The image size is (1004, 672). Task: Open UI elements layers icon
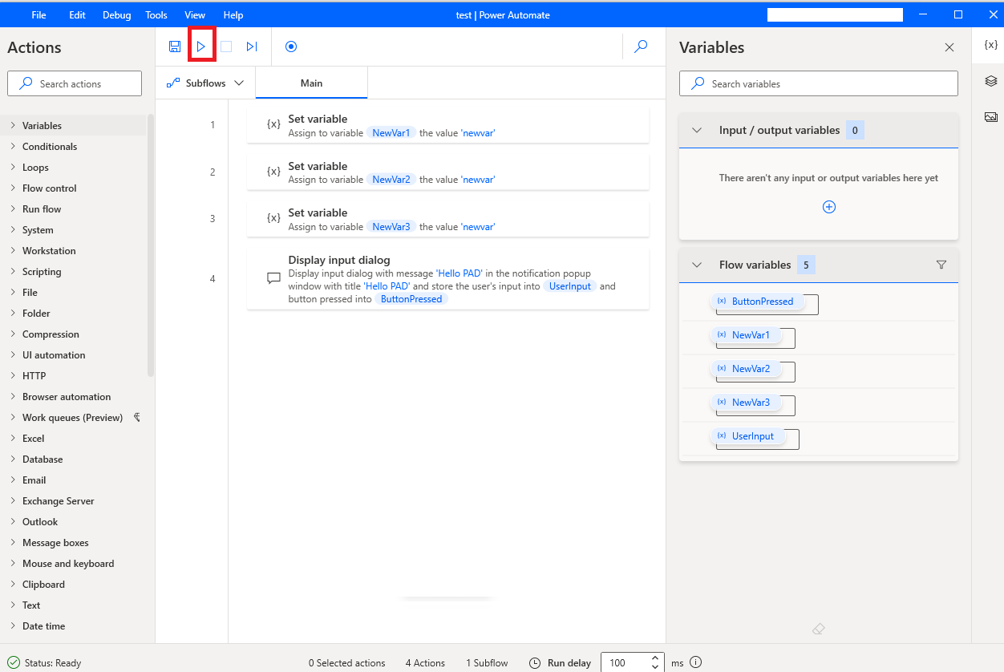click(x=991, y=81)
